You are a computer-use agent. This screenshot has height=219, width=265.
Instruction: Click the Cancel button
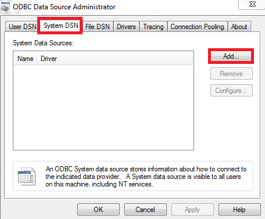(x=145, y=210)
